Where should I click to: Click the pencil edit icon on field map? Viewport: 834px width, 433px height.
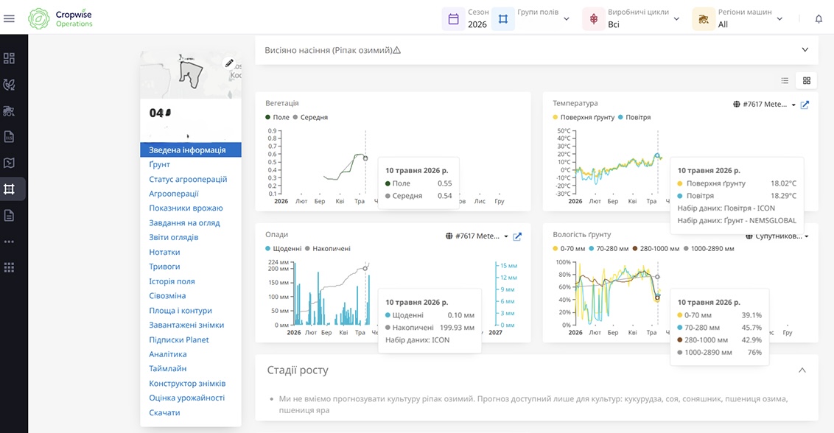[x=228, y=63]
